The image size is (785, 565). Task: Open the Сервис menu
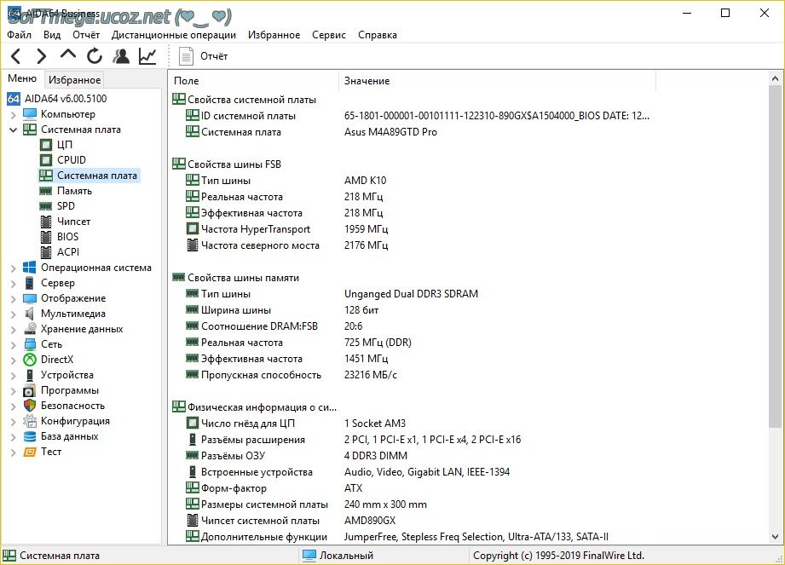[x=328, y=35]
